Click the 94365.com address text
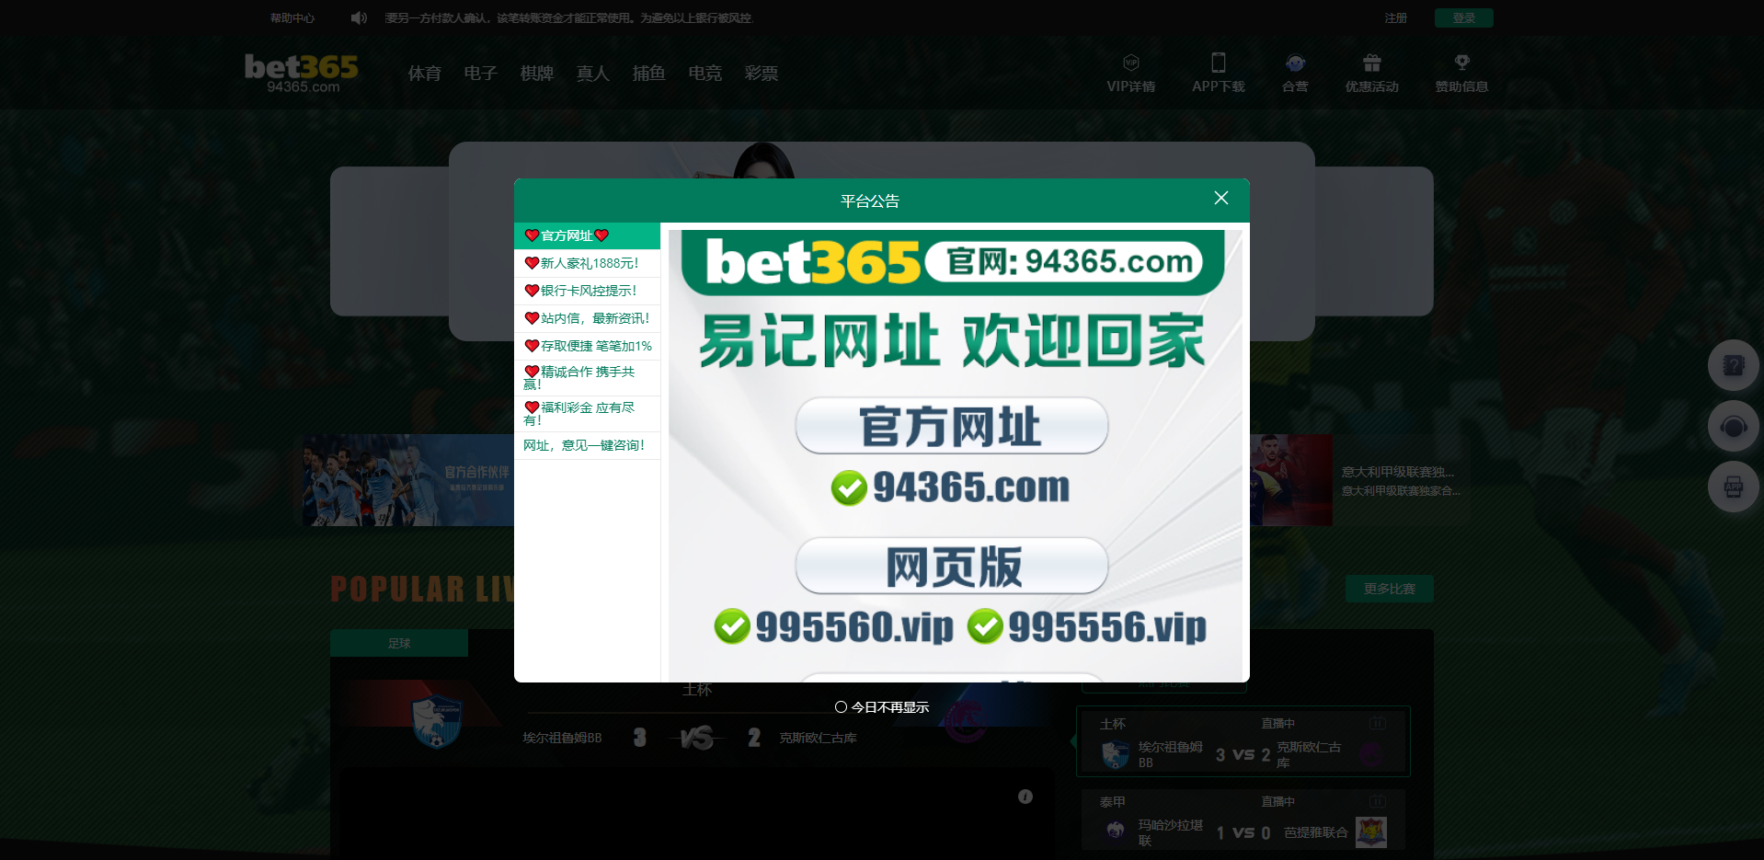 (971, 487)
